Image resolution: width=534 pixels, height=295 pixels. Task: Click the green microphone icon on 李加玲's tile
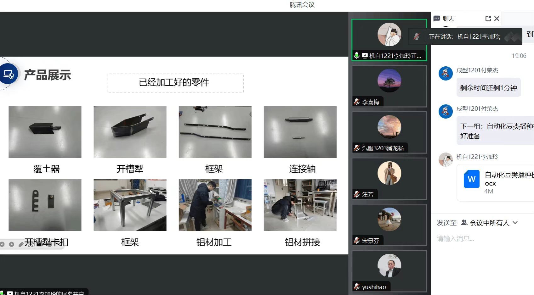(x=356, y=56)
